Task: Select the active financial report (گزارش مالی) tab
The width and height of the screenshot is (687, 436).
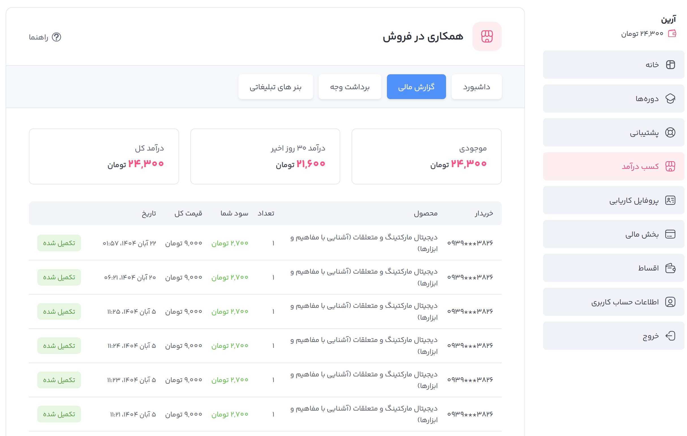Action: pyautogui.click(x=416, y=87)
